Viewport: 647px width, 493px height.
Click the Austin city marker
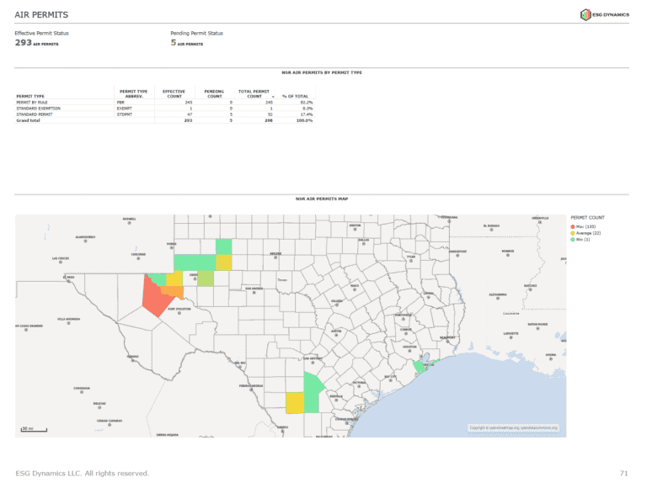[336, 336]
